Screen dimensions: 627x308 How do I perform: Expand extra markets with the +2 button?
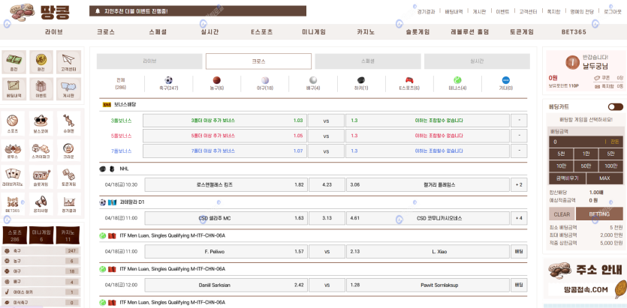tap(519, 184)
